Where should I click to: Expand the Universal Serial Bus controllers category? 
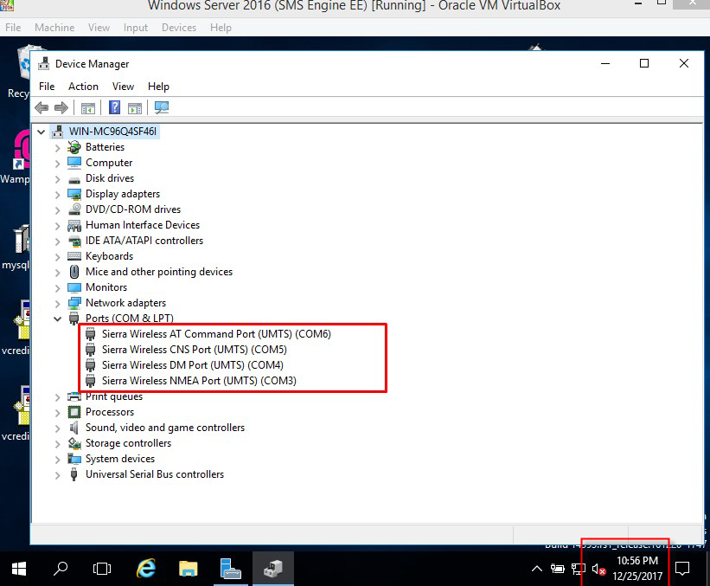coord(58,474)
